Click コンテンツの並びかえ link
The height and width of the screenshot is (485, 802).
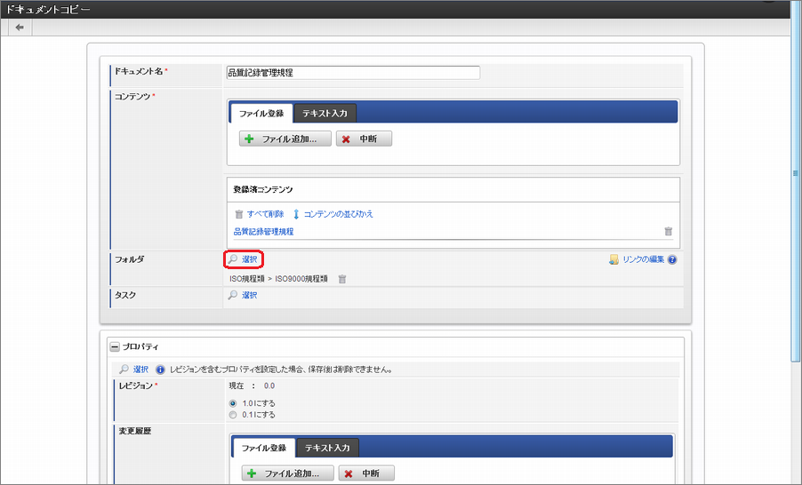coord(338,214)
